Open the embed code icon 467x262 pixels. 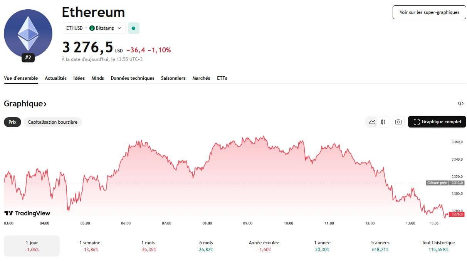point(460,103)
